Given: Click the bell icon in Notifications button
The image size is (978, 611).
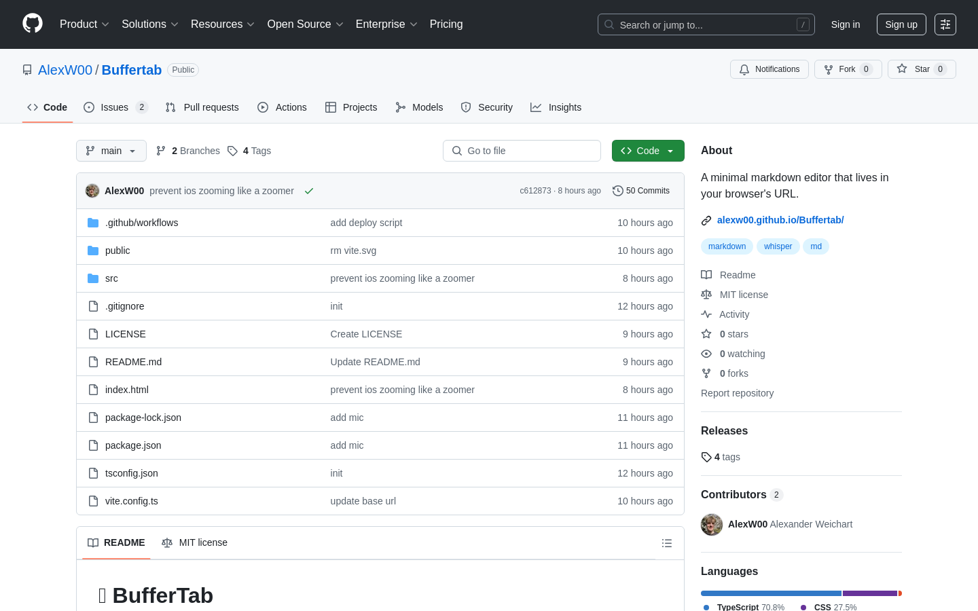Looking at the screenshot, I should pos(744,69).
